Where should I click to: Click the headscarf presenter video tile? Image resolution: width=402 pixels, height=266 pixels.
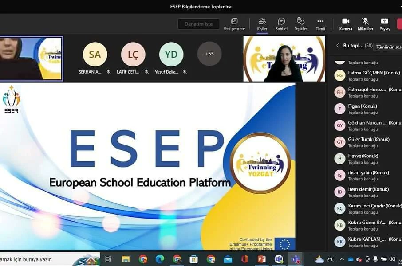pyautogui.click(x=31, y=59)
